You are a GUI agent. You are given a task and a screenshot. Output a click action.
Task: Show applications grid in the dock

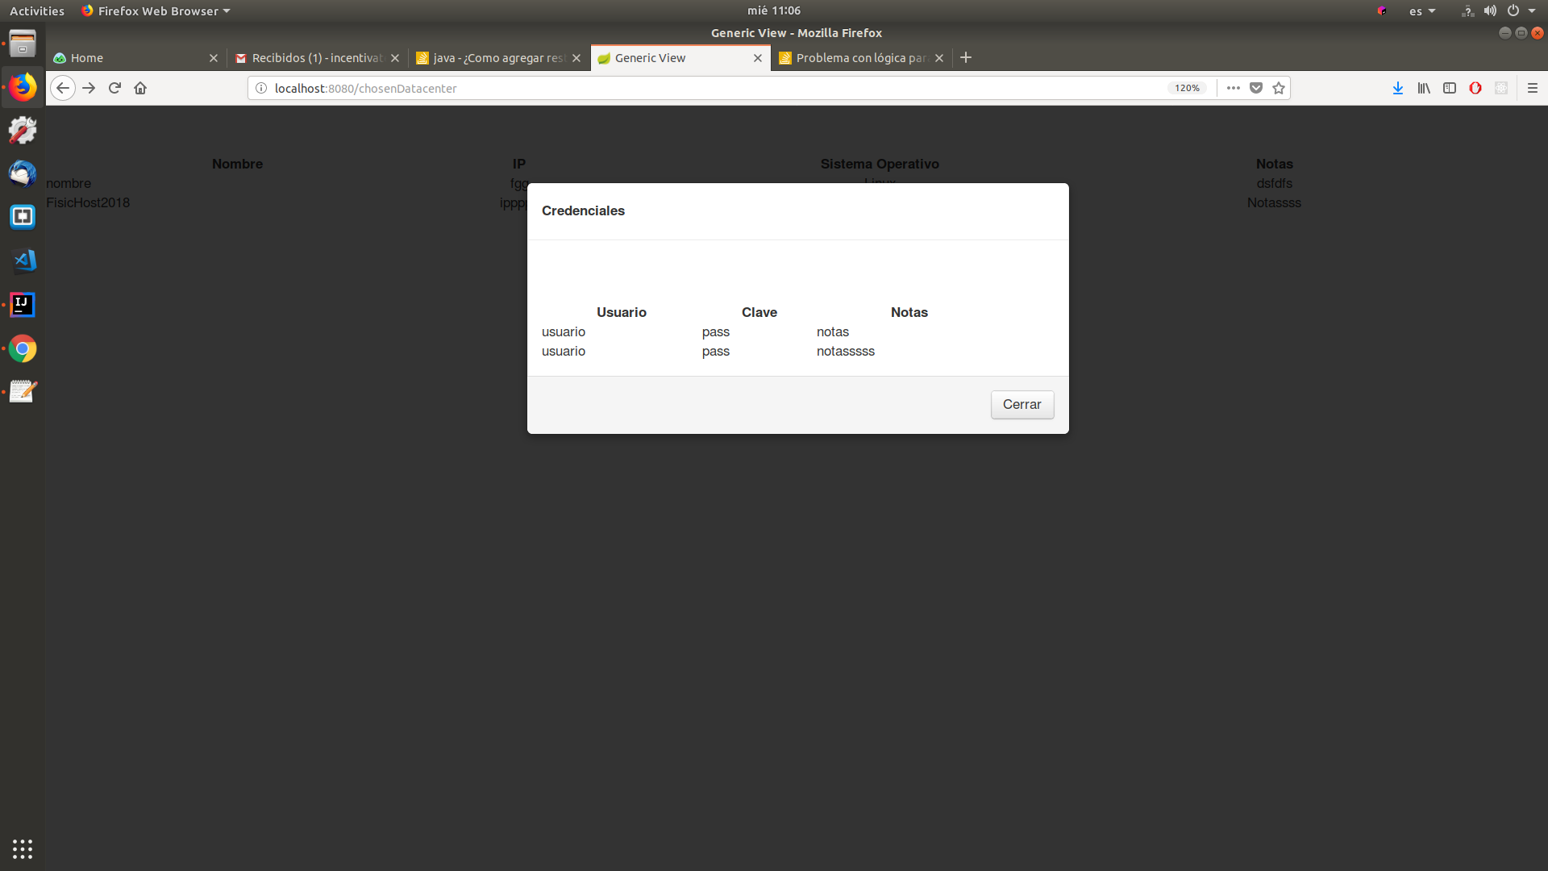23,848
